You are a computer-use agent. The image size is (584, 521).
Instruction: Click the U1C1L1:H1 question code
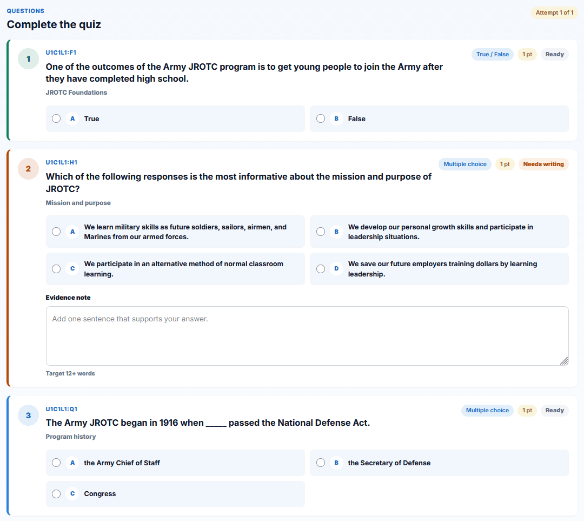(62, 162)
